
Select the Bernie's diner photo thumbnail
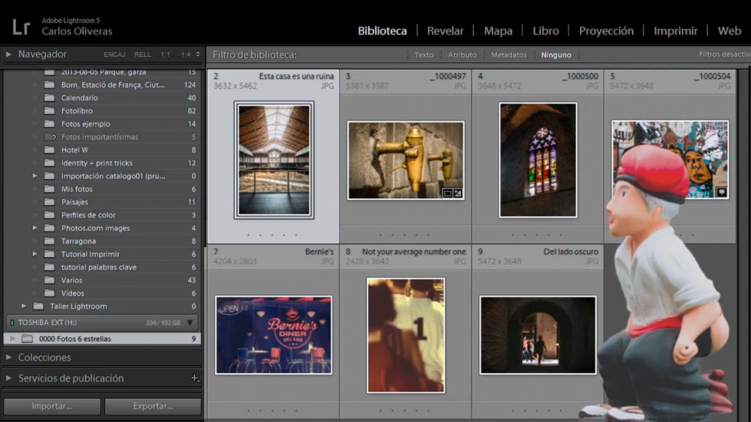(x=273, y=335)
